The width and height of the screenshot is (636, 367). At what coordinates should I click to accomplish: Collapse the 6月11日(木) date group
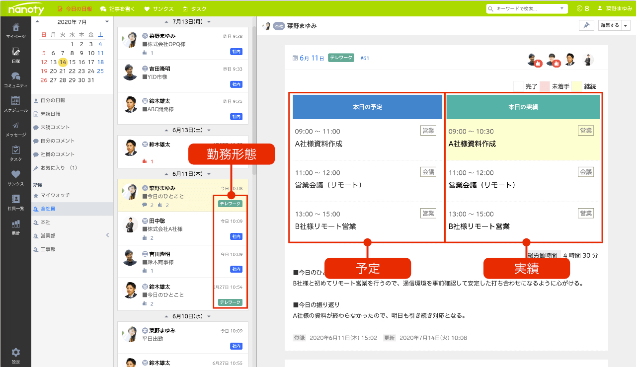[209, 174]
